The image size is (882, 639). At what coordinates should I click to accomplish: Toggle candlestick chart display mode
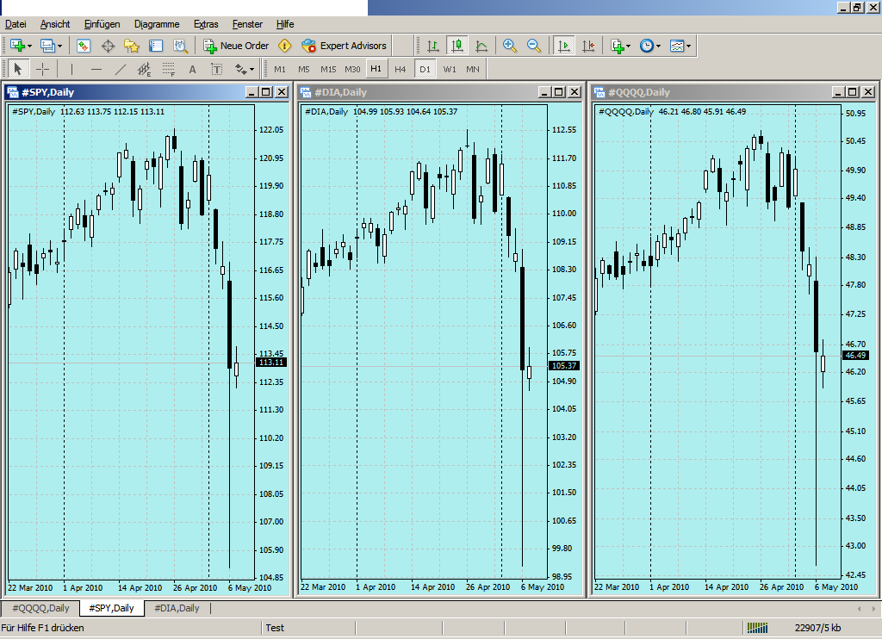457,46
